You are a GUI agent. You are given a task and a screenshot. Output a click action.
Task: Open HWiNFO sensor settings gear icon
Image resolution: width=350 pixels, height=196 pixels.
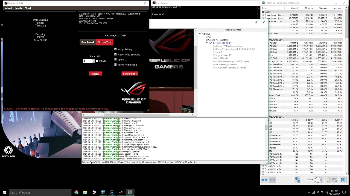pos(334,180)
